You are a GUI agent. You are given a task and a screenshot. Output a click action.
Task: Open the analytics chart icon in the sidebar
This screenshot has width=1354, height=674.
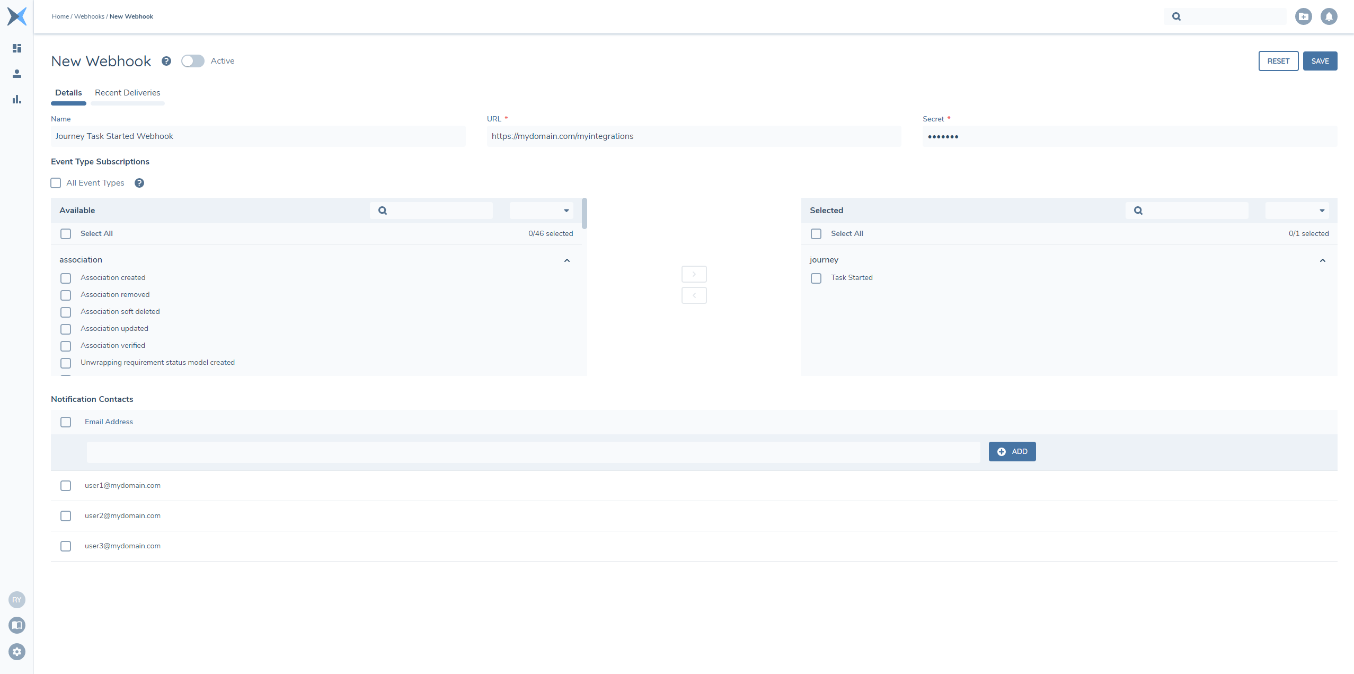click(17, 99)
